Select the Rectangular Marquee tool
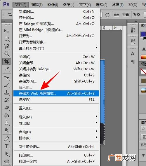The image size is (146, 166). tap(7, 39)
